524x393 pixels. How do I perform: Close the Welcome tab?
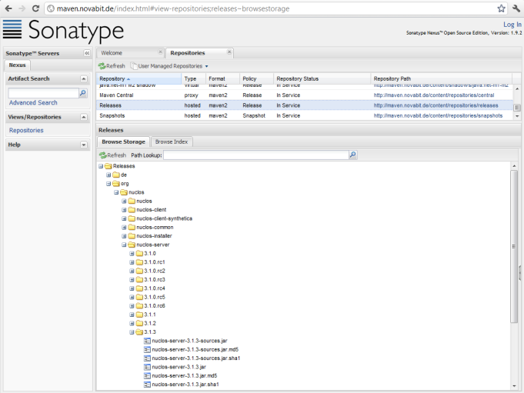(160, 52)
